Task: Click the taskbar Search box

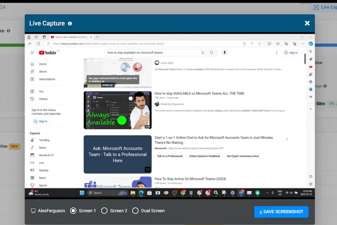Action: 107,193
